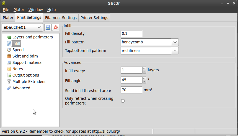Viewport: 238px width, 136px height.
Task: Open the Advanced wrench icon
Action: (9, 88)
